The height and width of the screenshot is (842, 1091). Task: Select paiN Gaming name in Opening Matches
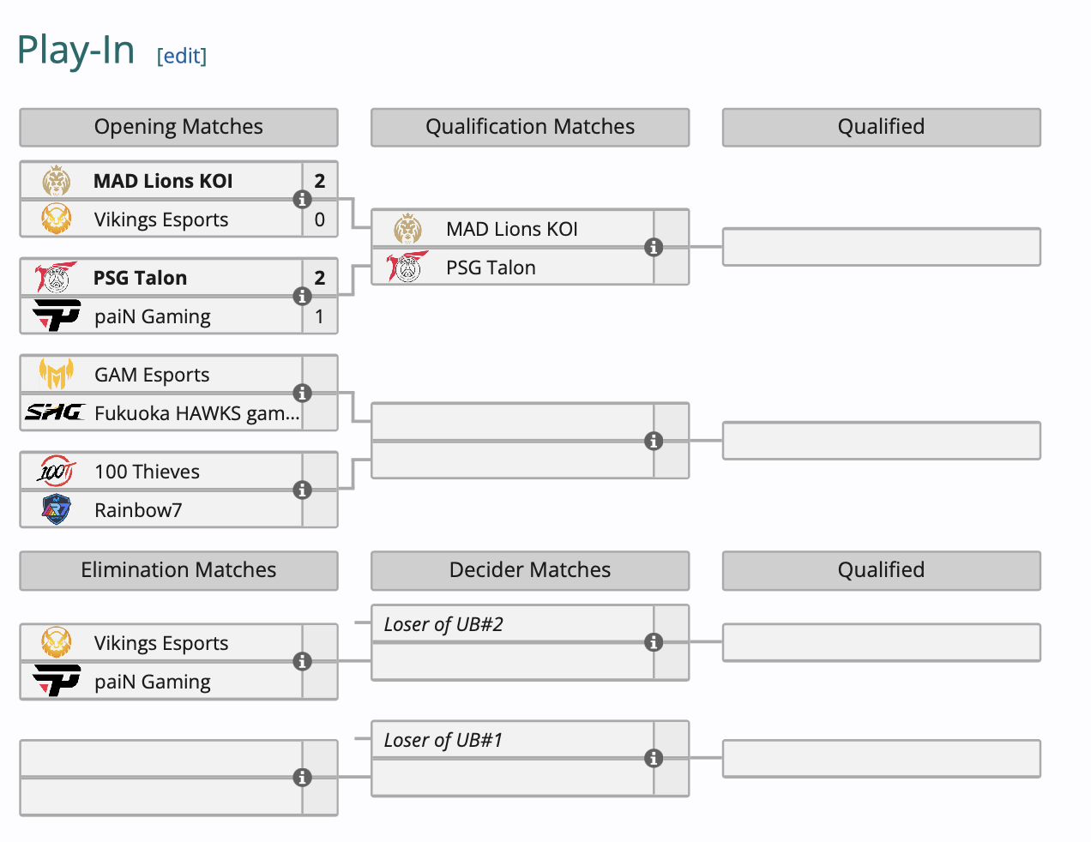click(x=153, y=316)
